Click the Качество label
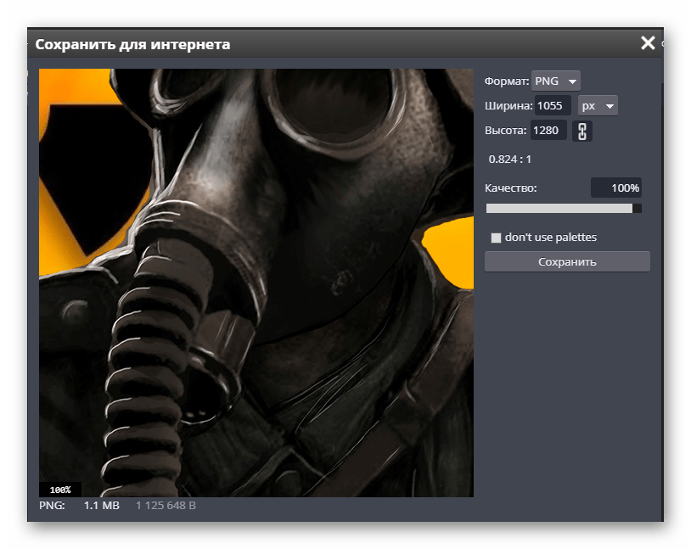 pos(511,188)
